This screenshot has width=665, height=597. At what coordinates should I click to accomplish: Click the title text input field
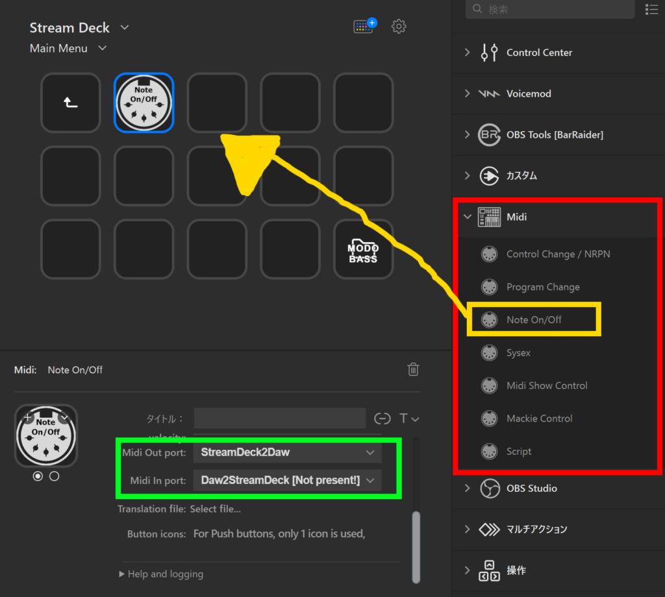point(279,419)
